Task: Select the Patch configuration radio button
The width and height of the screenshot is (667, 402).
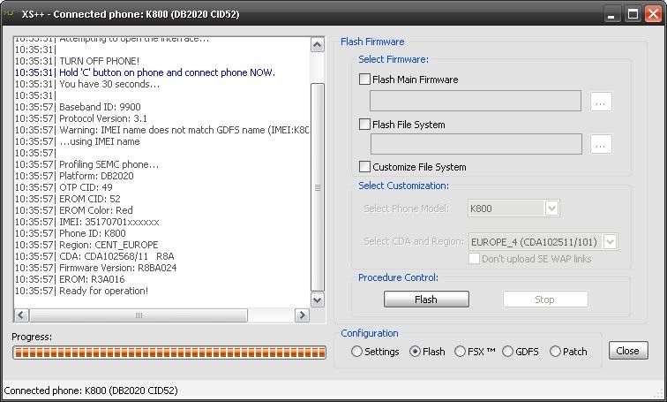Action: tap(555, 352)
